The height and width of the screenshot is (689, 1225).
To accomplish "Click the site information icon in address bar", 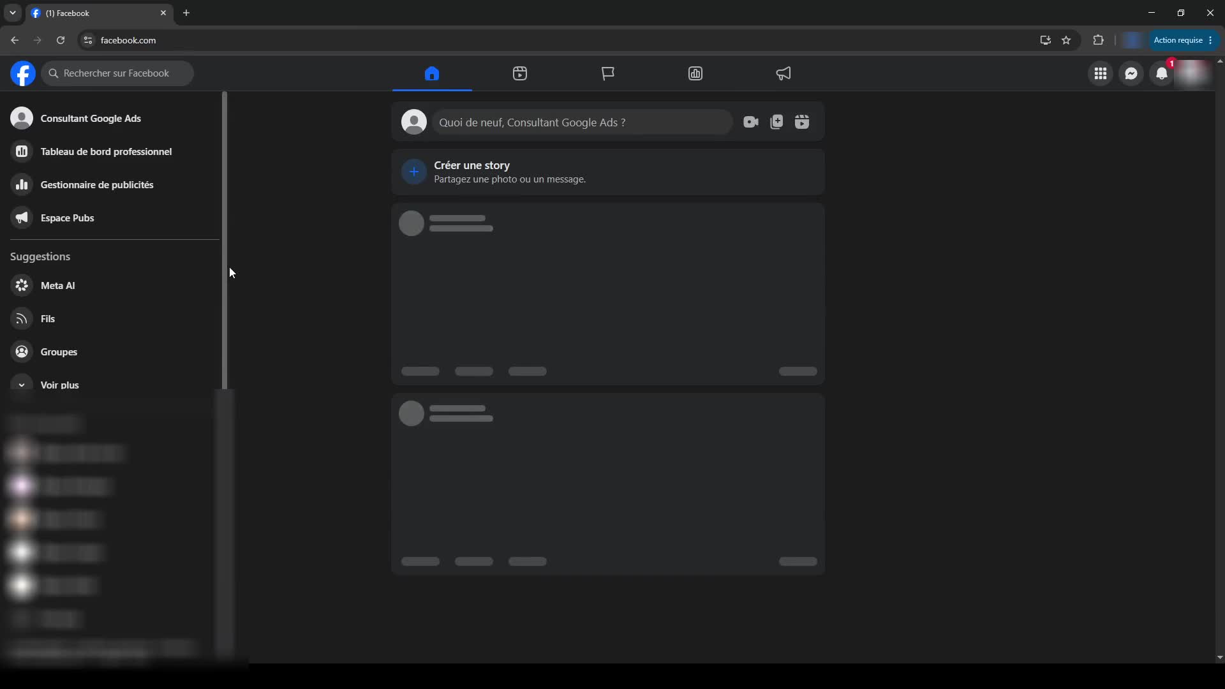I will [x=88, y=40].
